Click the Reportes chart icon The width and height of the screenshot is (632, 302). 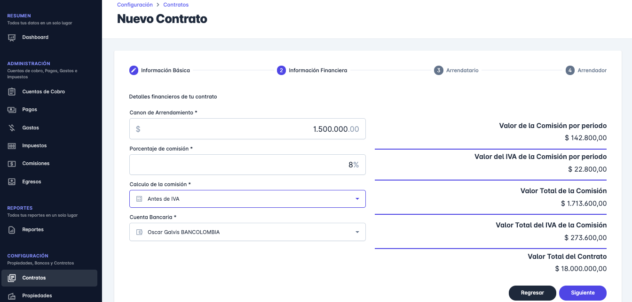tap(12, 230)
